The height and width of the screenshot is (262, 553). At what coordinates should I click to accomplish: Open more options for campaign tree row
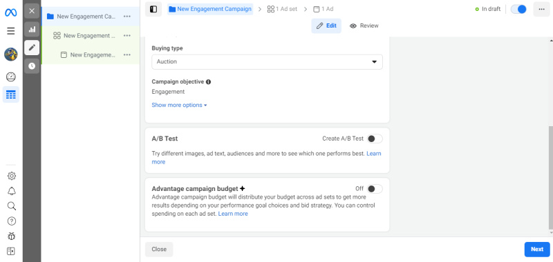click(127, 16)
